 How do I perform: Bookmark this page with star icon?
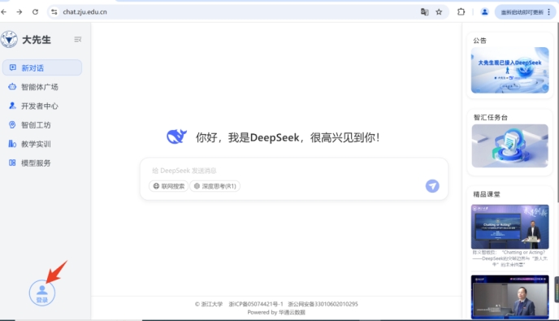coord(439,11)
